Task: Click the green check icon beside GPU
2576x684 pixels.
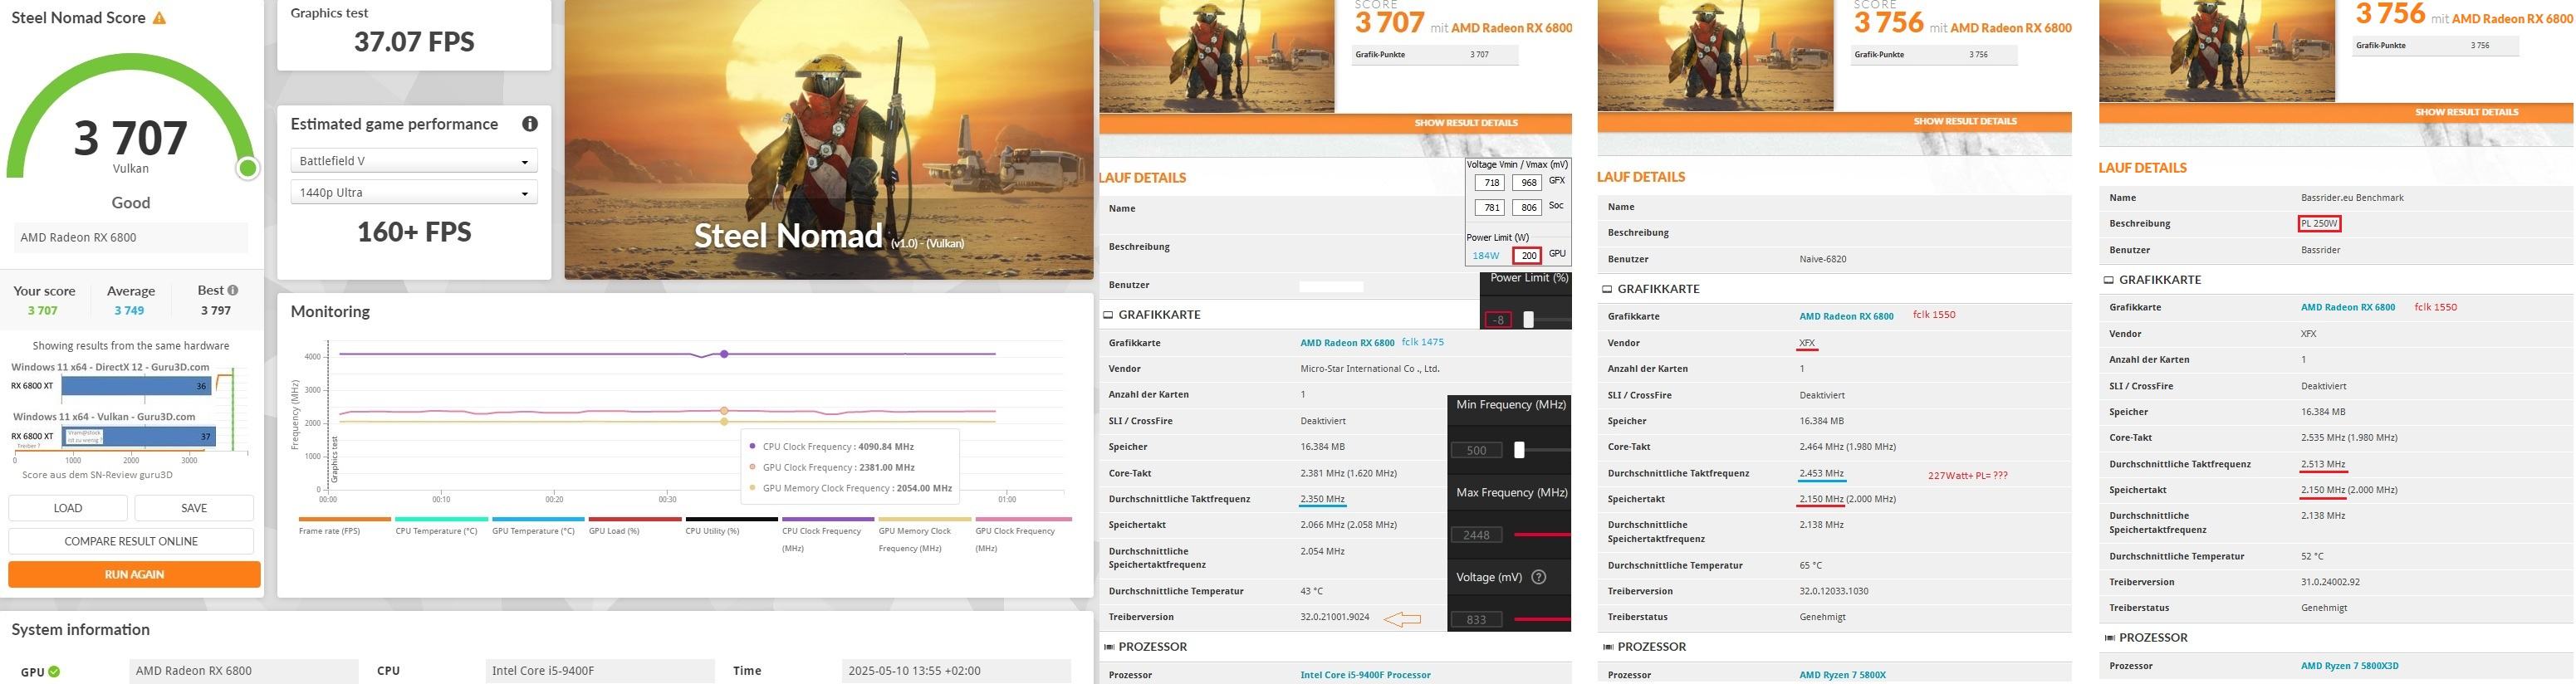Action: tap(54, 671)
